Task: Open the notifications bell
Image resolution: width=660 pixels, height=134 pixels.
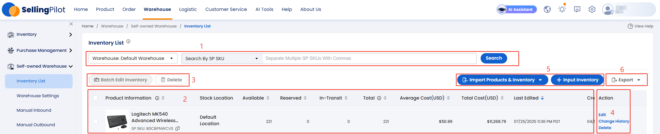Action: point(562,9)
